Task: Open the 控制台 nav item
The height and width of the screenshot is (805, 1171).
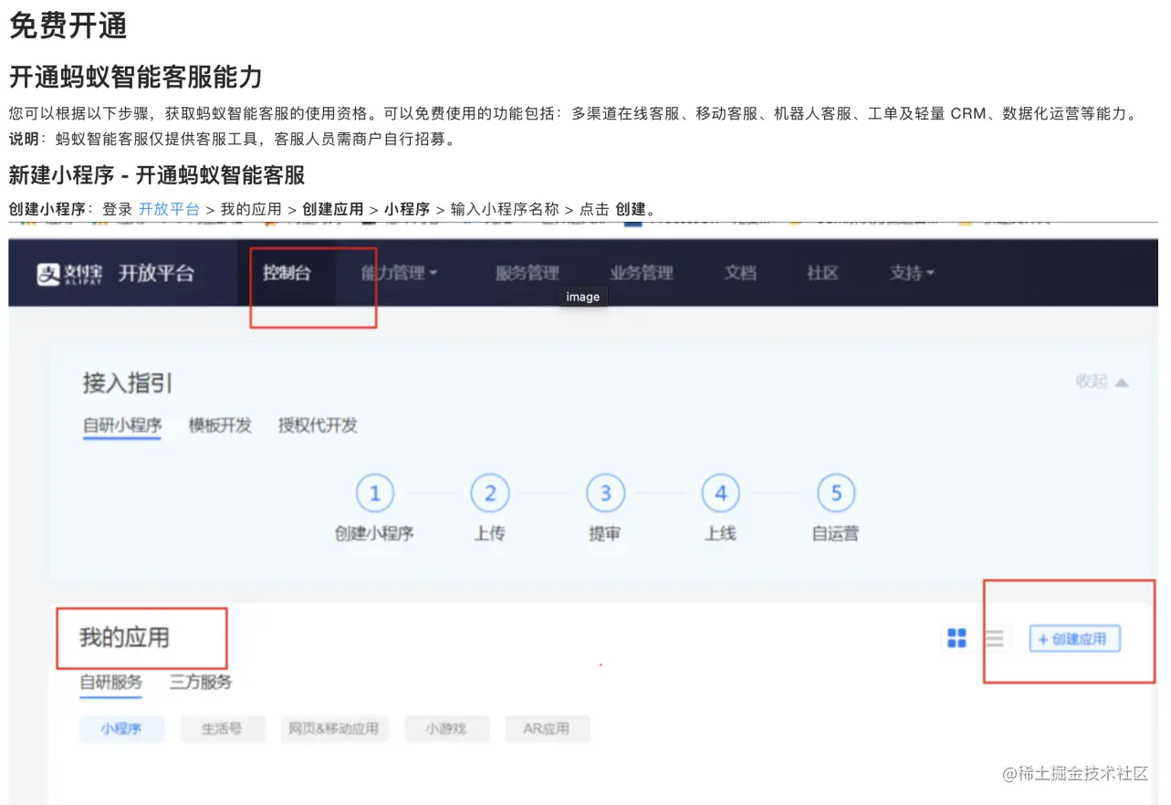Action: (287, 273)
